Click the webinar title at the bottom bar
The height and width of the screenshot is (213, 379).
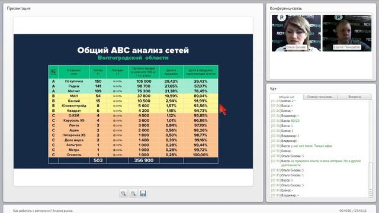pos(43,211)
